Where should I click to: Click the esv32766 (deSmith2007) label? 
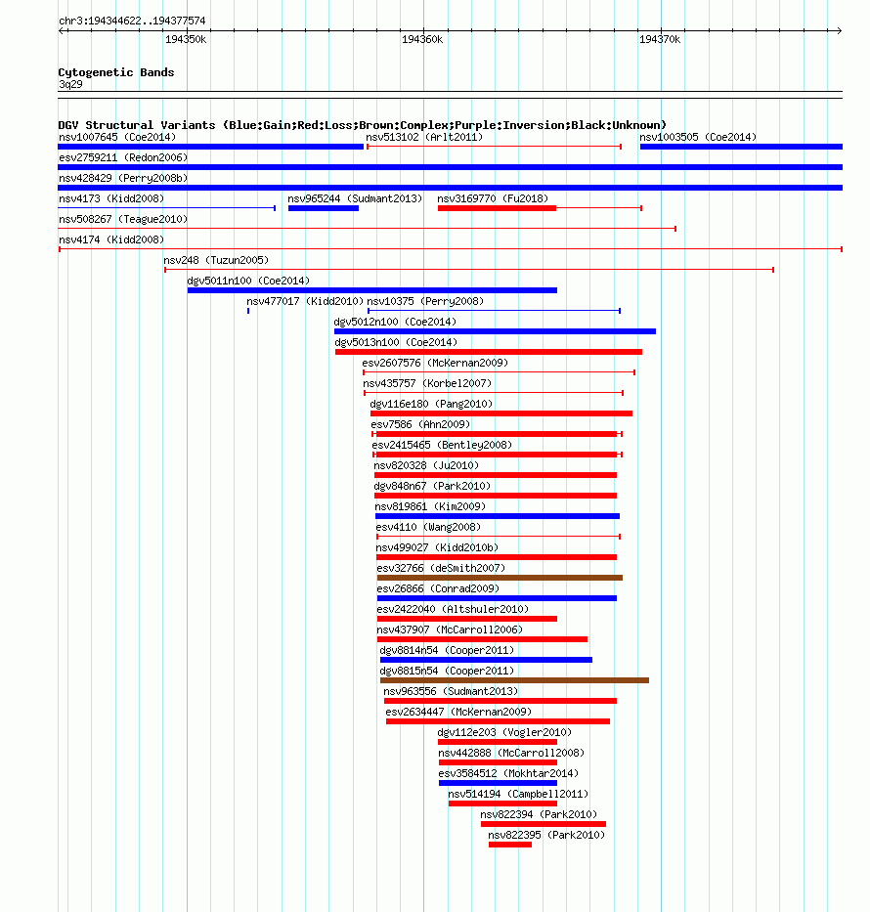(441, 568)
